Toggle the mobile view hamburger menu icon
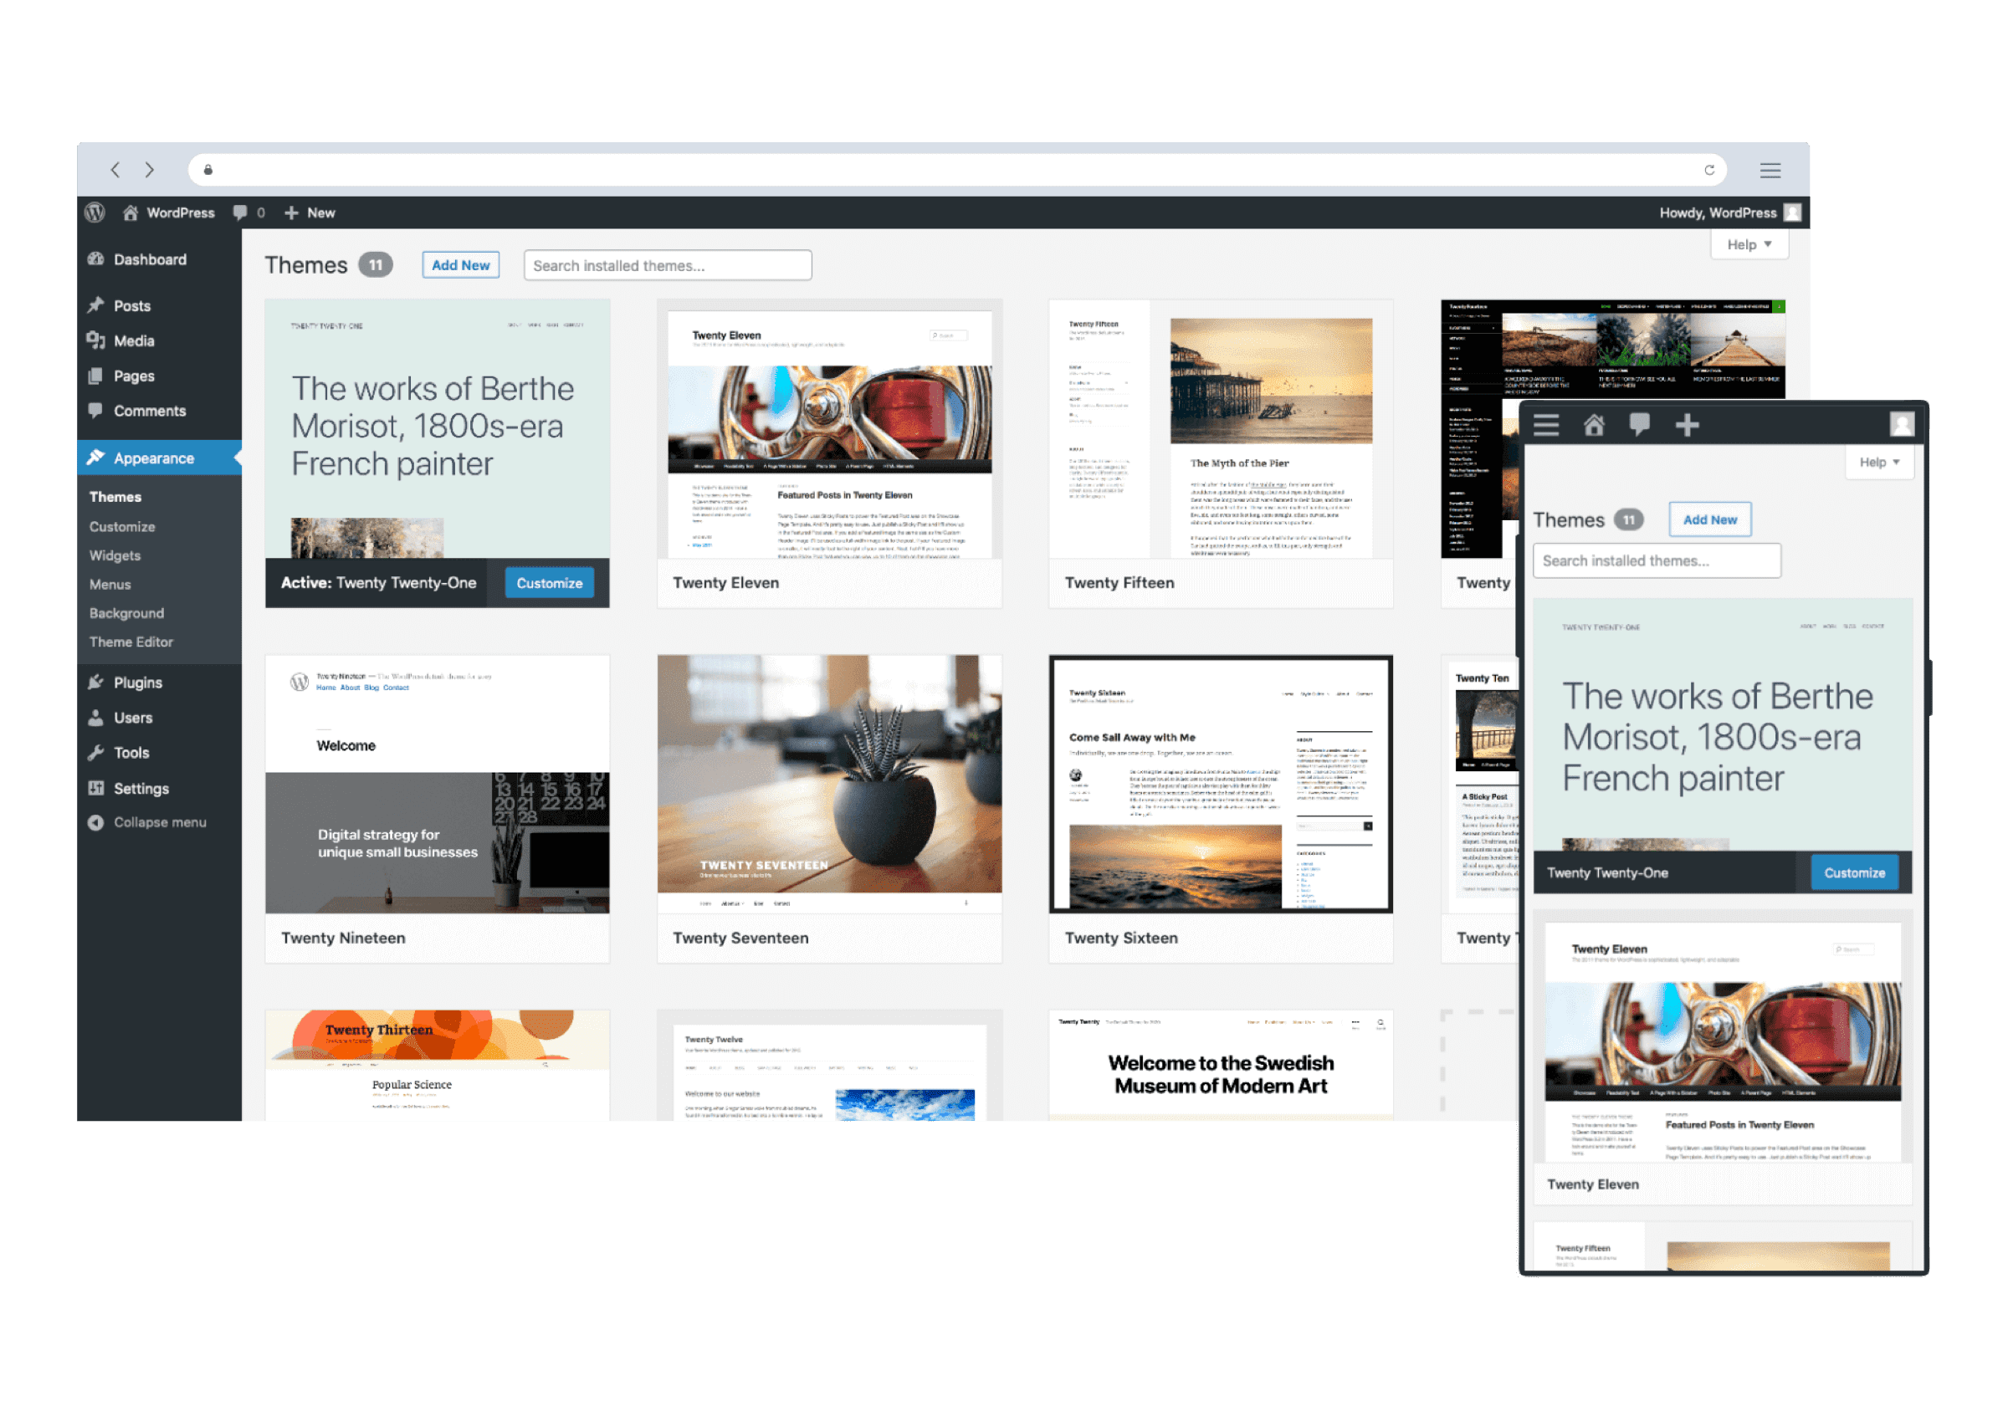Screen dimensions: 2008x1422 click(x=1546, y=426)
